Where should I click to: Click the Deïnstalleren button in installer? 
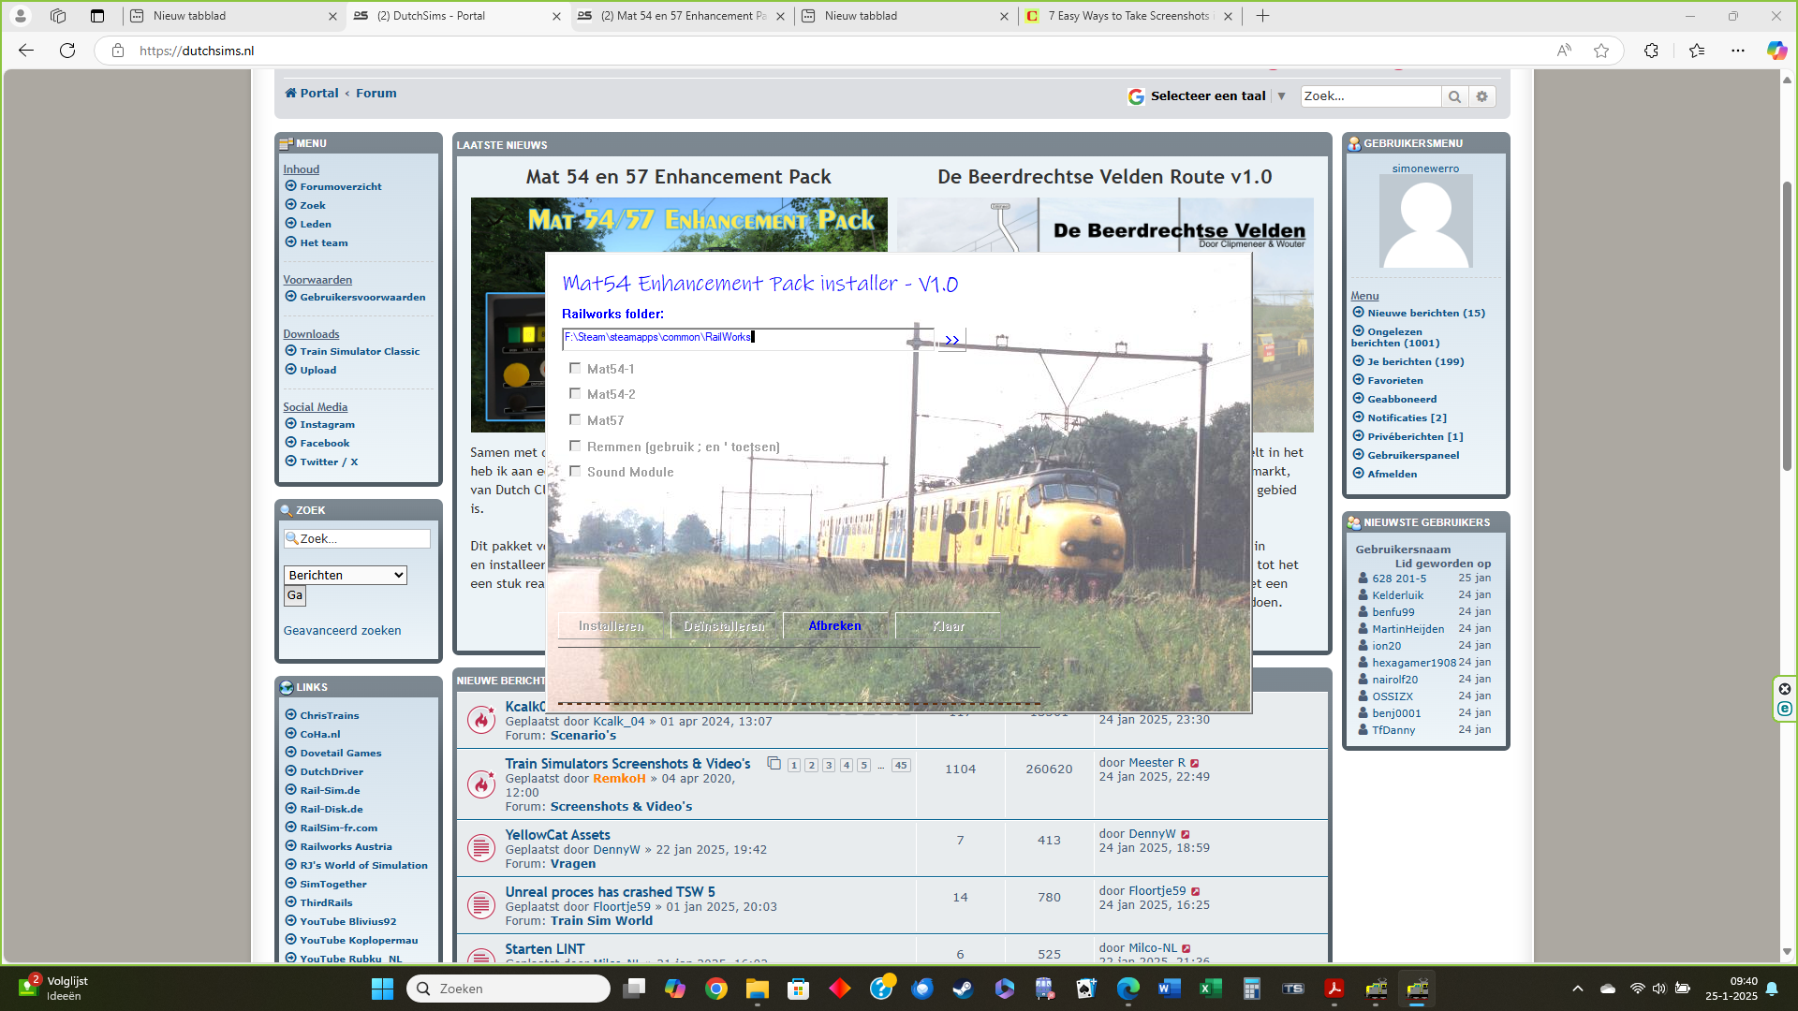pos(724,625)
